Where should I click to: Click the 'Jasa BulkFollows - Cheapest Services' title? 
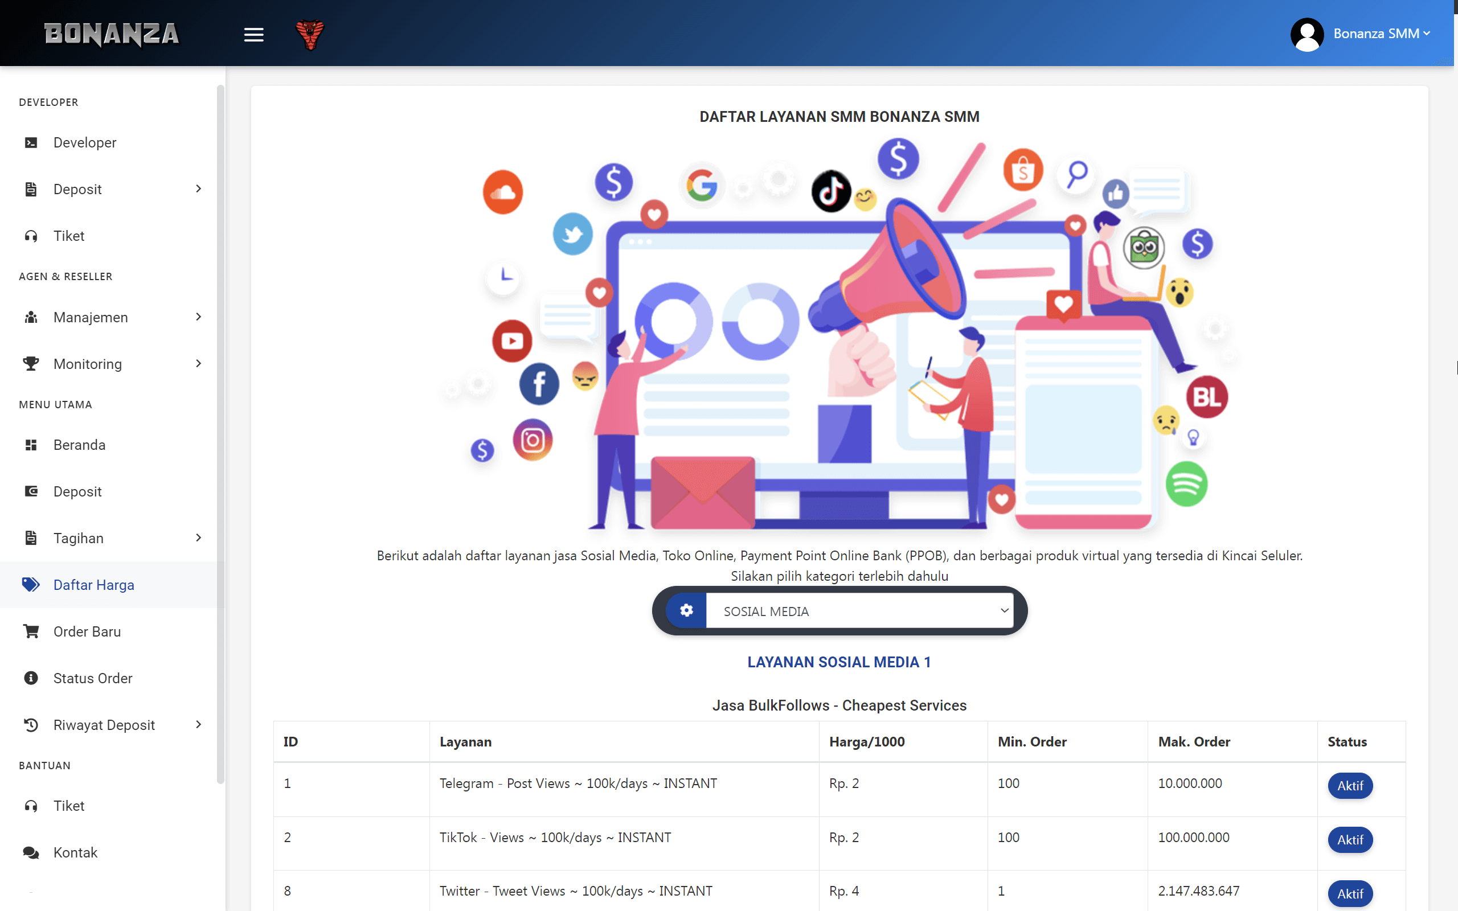(839, 705)
